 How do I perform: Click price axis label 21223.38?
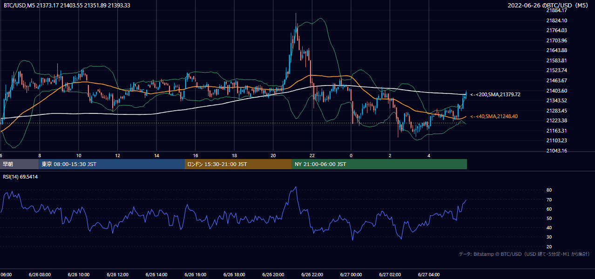pos(556,120)
